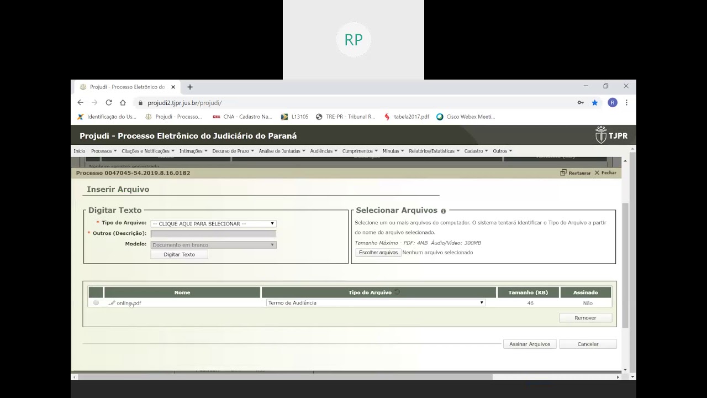Click the browser back arrow
This screenshot has height=398, width=707.
(80, 103)
